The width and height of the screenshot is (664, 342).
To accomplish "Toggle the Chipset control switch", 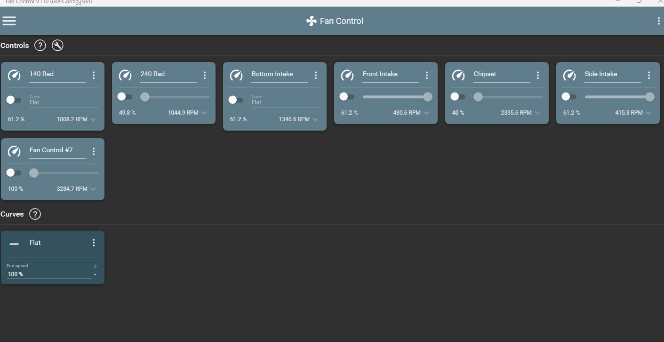I will coord(458,97).
